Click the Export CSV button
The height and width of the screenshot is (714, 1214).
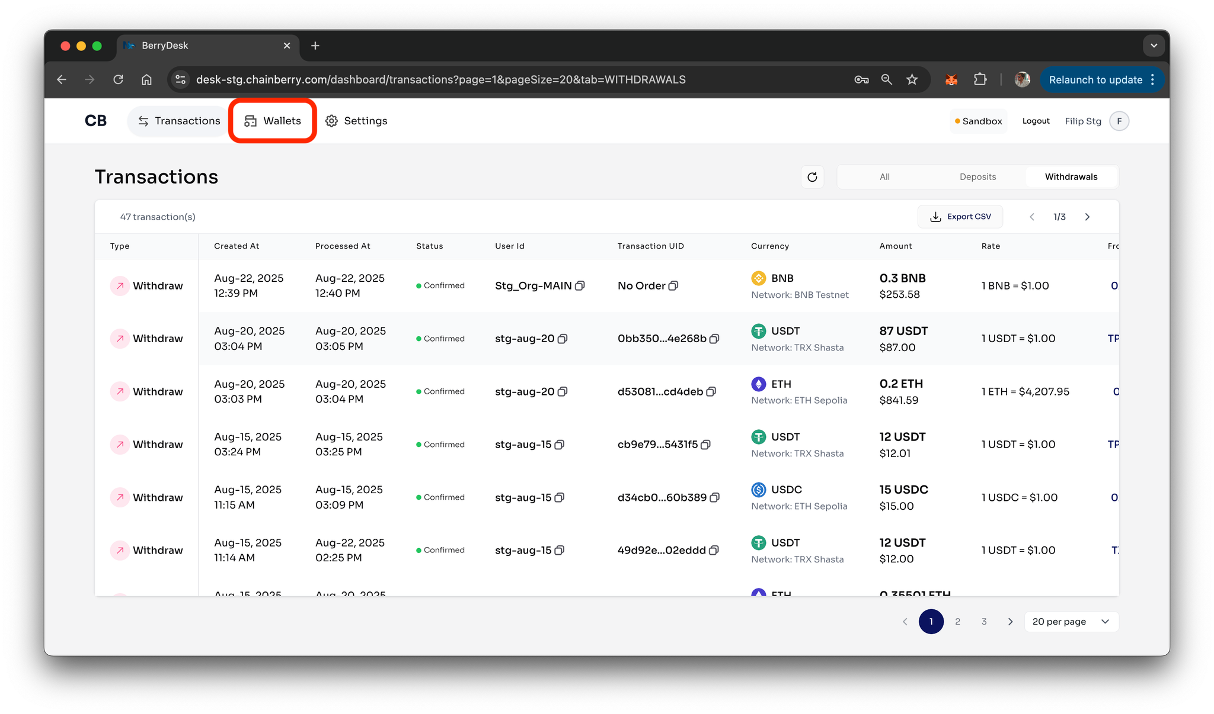point(960,217)
